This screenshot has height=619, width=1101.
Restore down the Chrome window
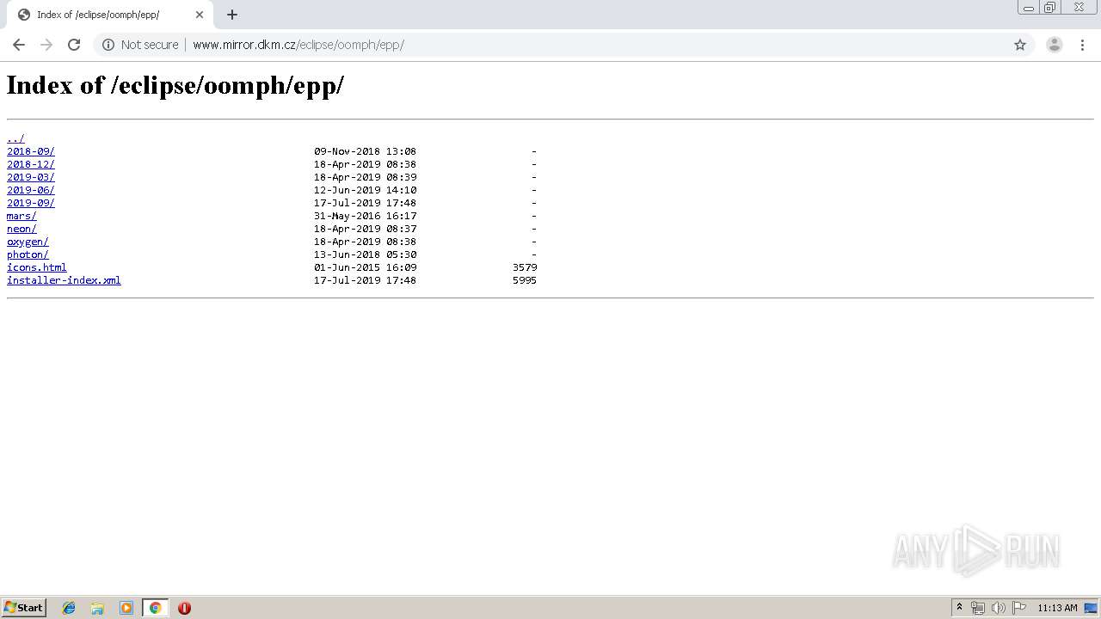[1050, 8]
